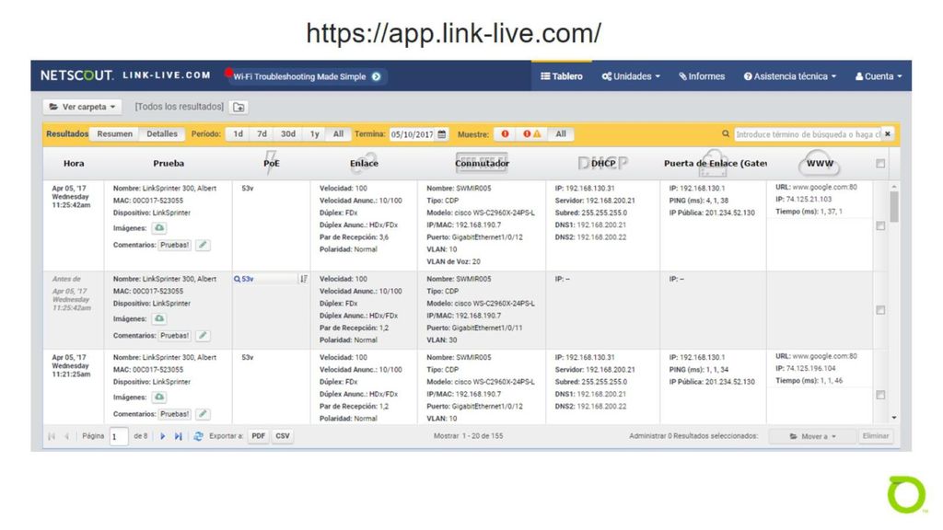Click the Pruebas! comment in 11:25:42am row
Image resolution: width=943 pixels, height=530 pixels.
(x=174, y=245)
